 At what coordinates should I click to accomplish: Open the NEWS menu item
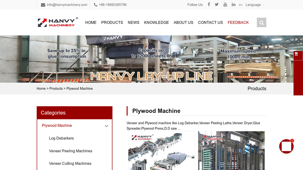134,23
